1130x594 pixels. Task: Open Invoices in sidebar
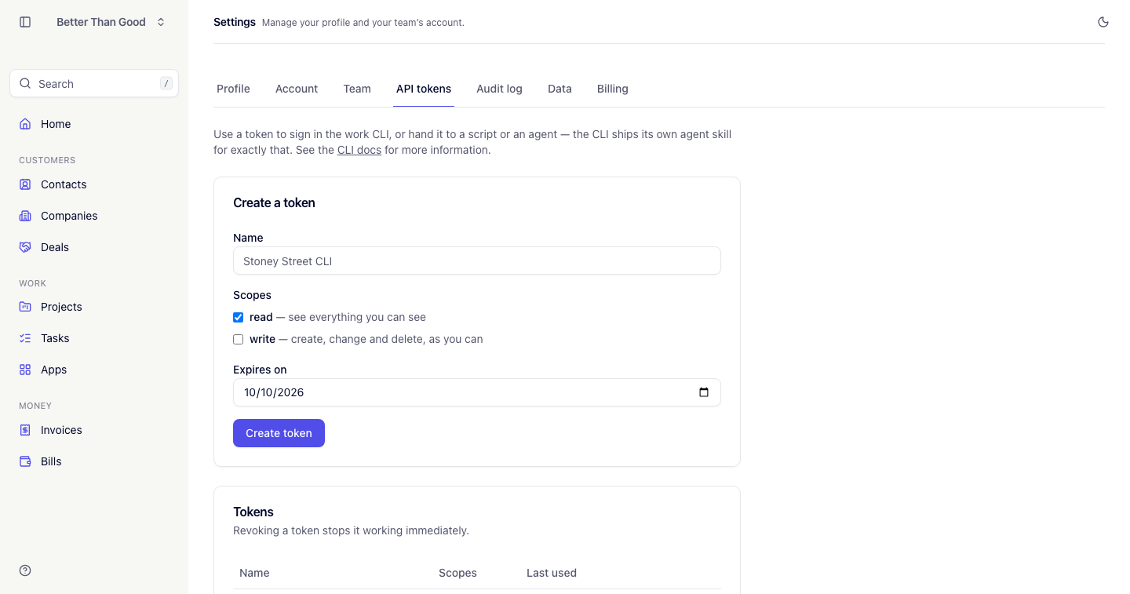[x=94, y=430]
